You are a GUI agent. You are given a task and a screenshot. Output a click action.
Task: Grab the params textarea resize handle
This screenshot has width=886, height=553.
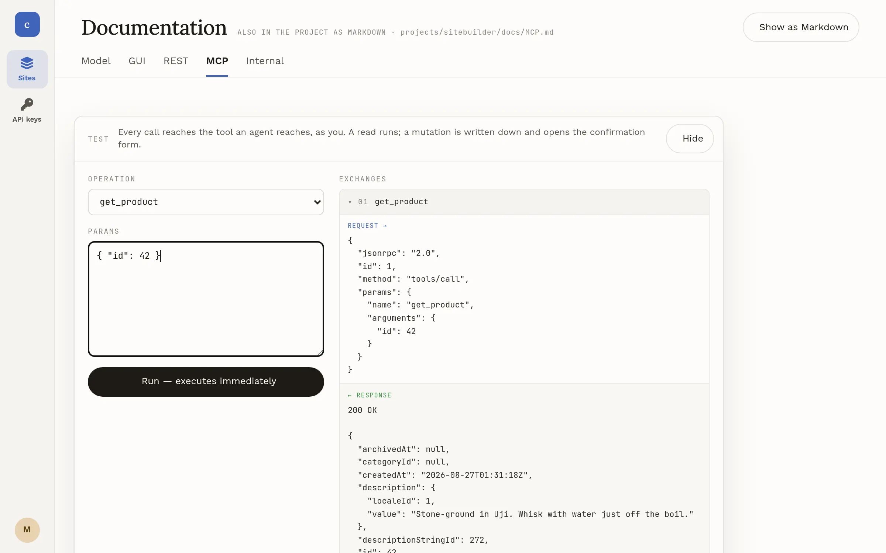tap(320, 352)
